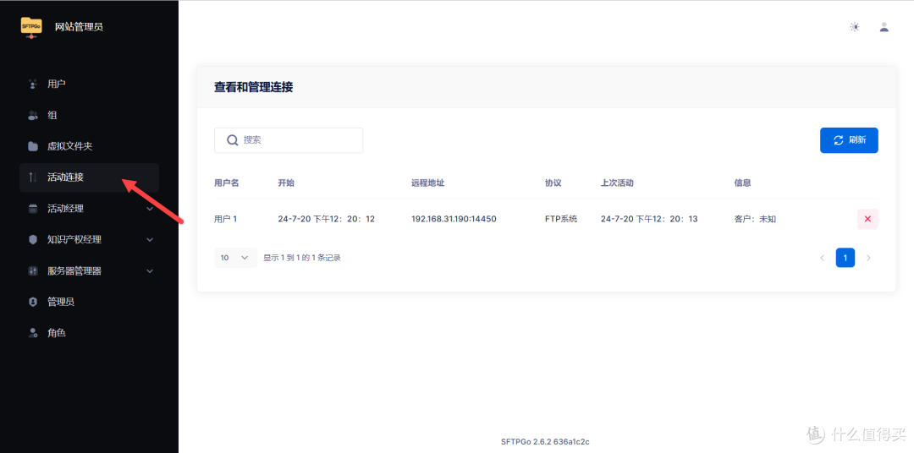Image resolution: width=914 pixels, height=453 pixels.
Task: Click the 用户 1 username cell
Action: (x=226, y=220)
